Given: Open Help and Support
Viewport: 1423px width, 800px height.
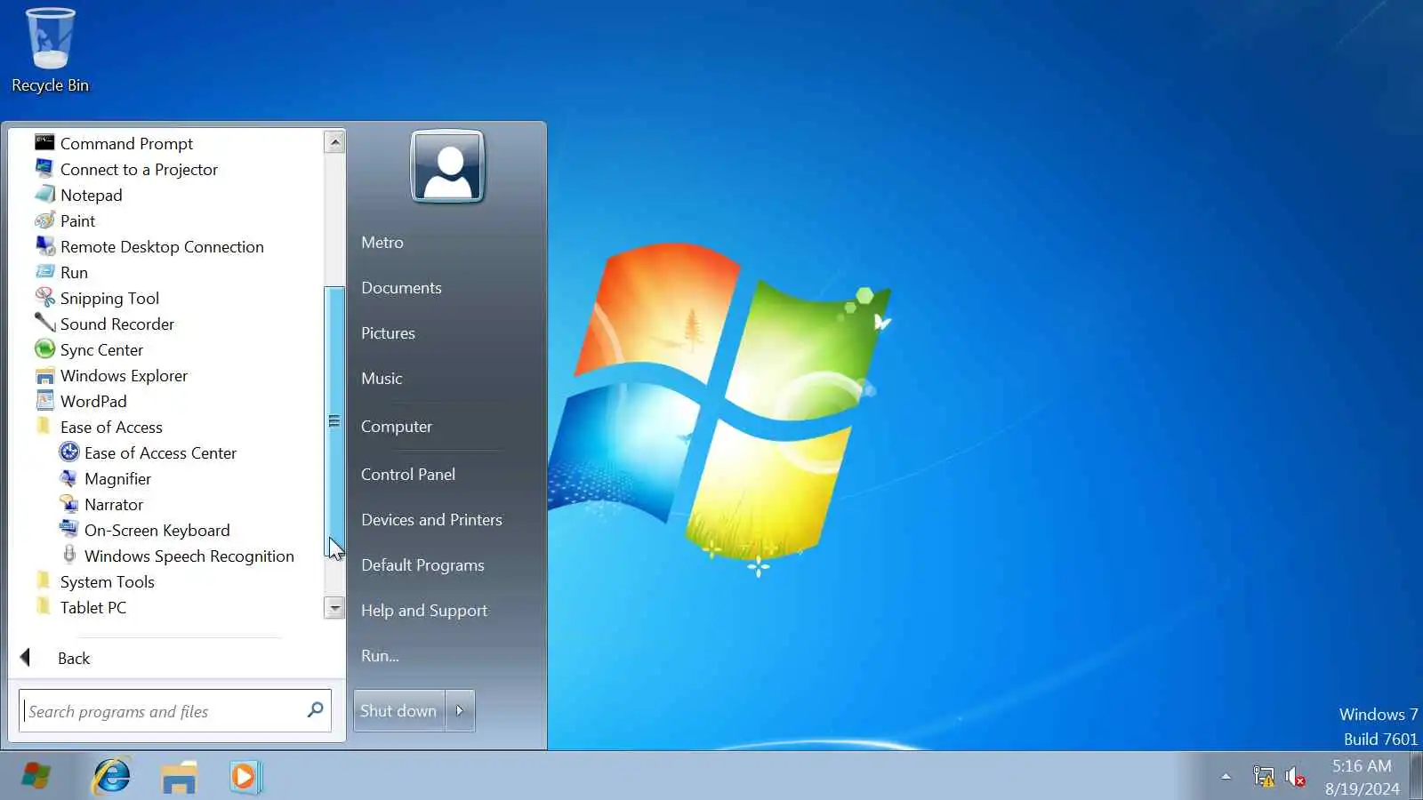Looking at the screenshot, I should (x=424, y=610).
